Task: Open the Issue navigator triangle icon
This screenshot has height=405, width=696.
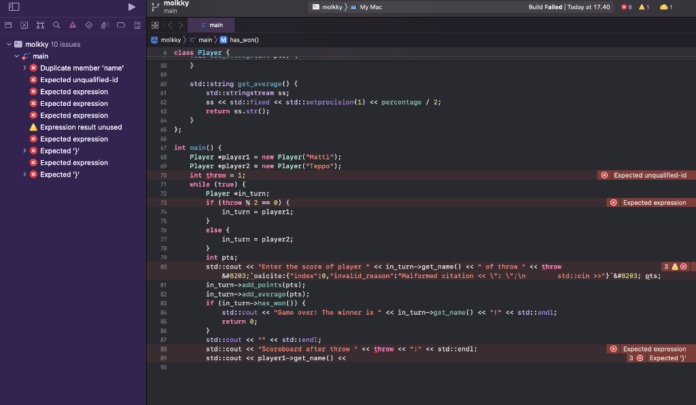Action: [72, 25]
